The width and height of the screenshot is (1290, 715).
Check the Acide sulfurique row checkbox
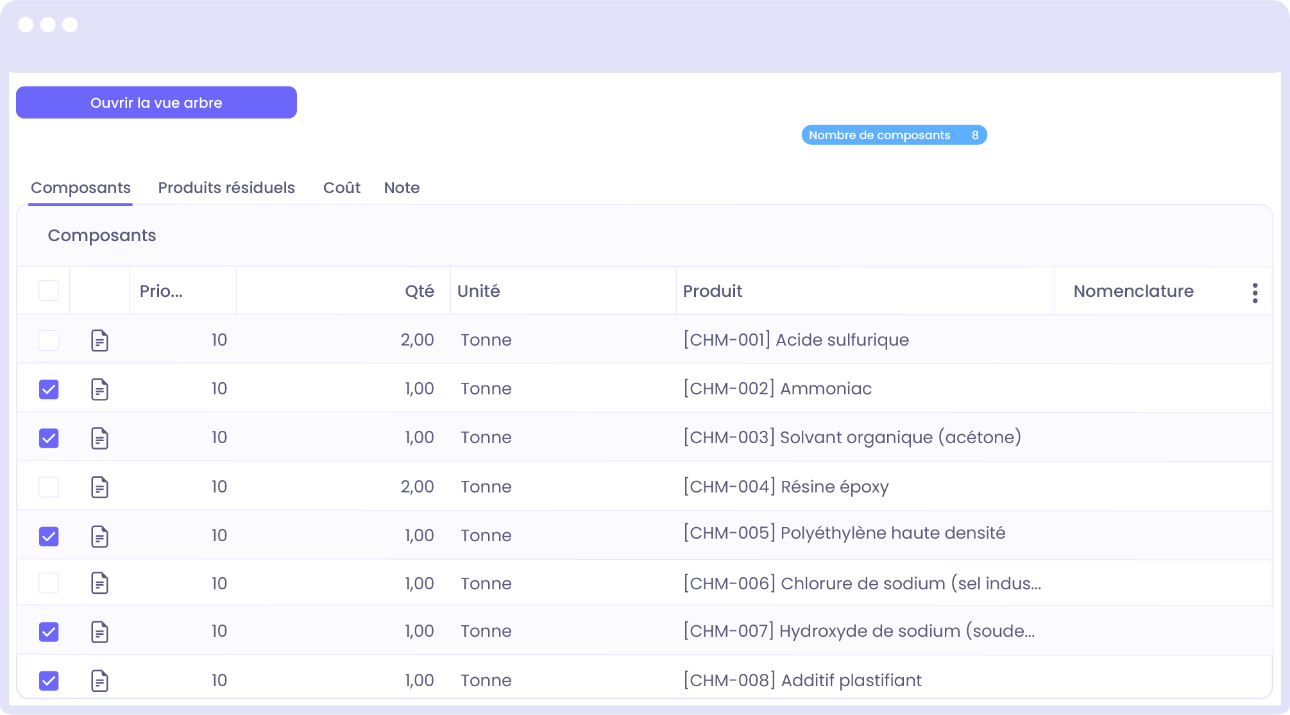[x=49, y=341]
